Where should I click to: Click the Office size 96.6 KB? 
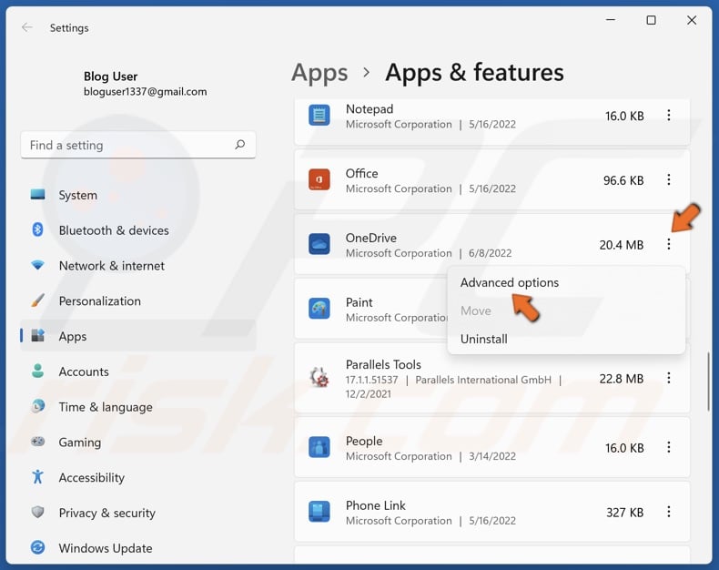[x=623, y=181]
